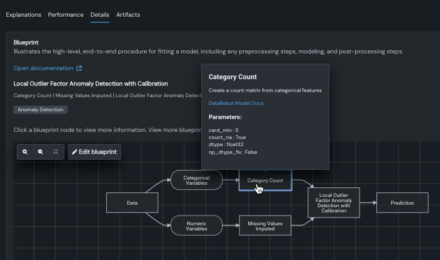The height and width of the screenshot is (260, 440).
Task: Click the zoom in magnifier icon
Action: click(25, 152)
